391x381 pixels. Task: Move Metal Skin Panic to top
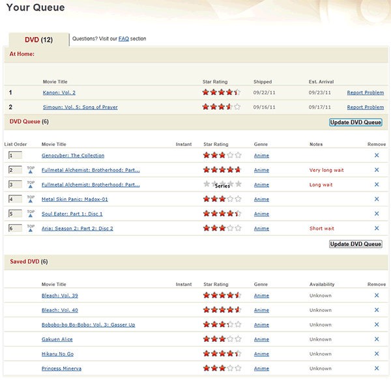point(31,199)
